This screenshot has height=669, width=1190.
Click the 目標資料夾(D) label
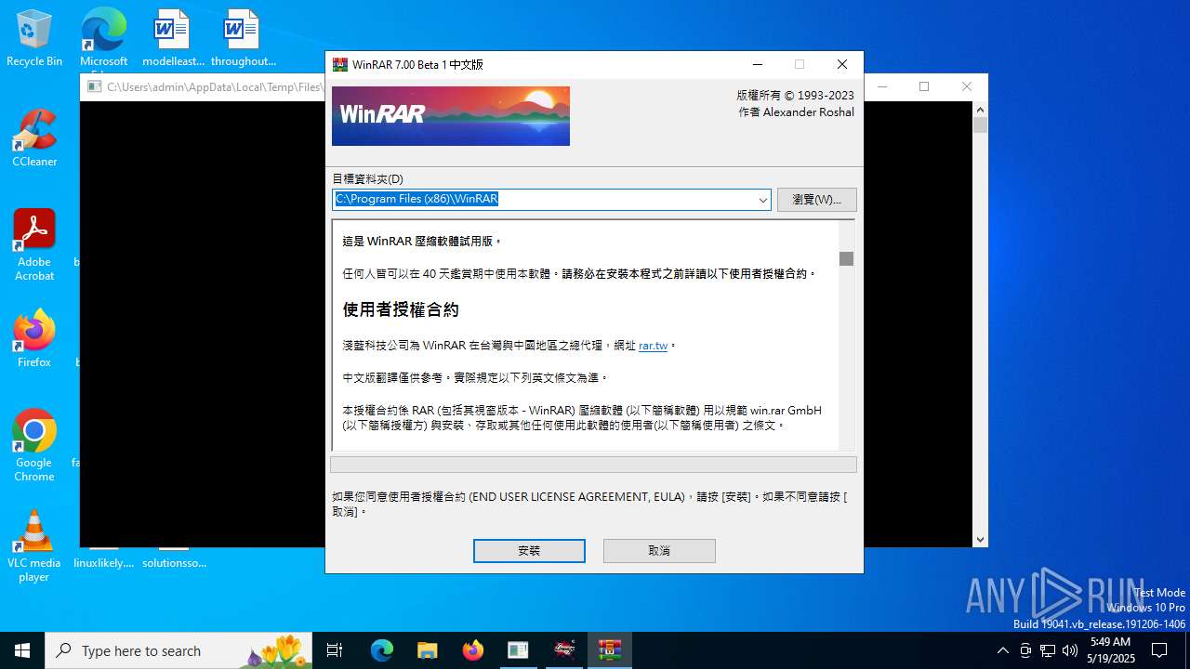click(x=368, y=178)
